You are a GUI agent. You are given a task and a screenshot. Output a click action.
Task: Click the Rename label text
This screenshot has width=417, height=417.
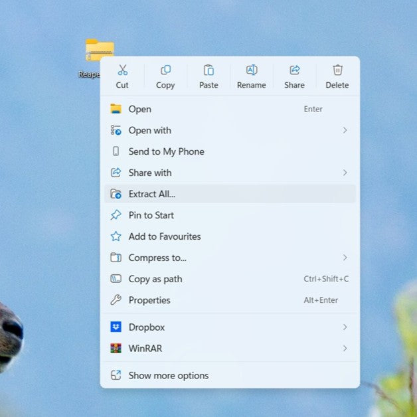[x=252, y=85]
